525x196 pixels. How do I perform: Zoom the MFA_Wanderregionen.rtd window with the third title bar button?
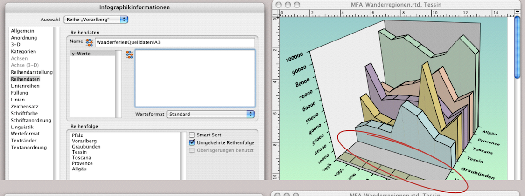point(298,5)
